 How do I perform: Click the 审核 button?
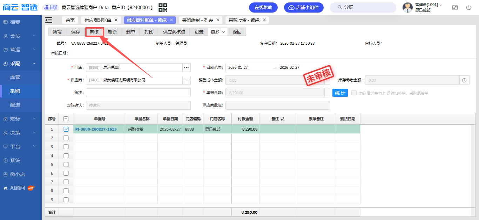94,32
